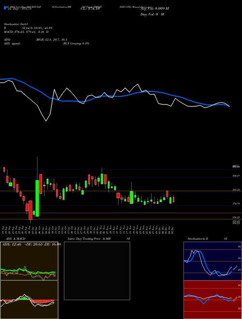Click the 393.97 price axis label
Viewport: 242px width, 319px height.
coord(236,175)
